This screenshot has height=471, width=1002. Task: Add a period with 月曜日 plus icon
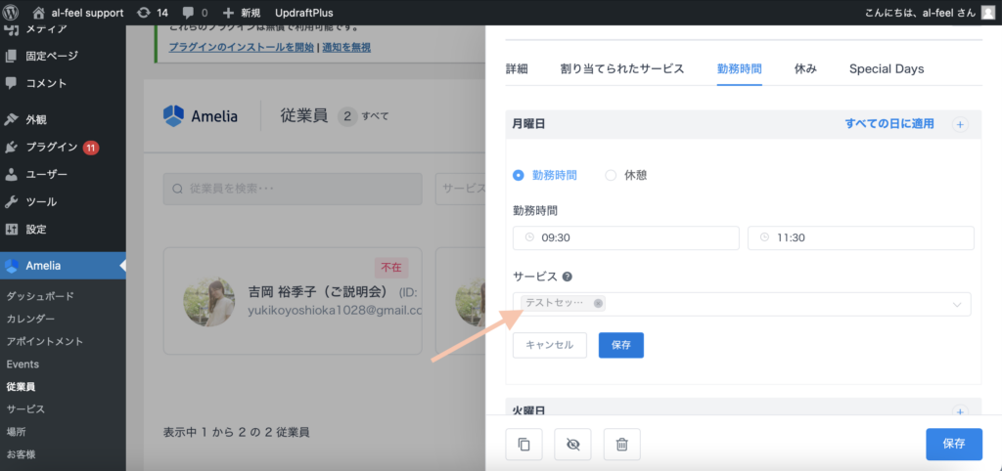pos(959,124)
